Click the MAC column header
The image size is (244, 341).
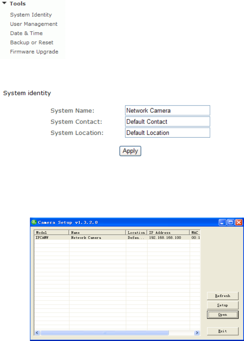[x=195, y=233]
